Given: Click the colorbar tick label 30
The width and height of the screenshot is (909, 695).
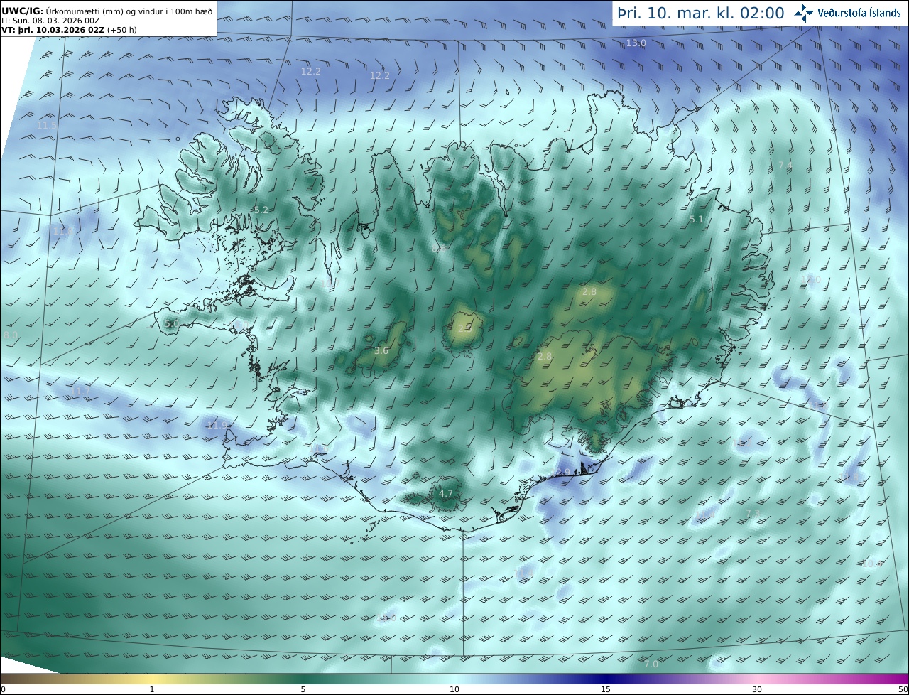Looking at the screenshot, I should [757, 689].
